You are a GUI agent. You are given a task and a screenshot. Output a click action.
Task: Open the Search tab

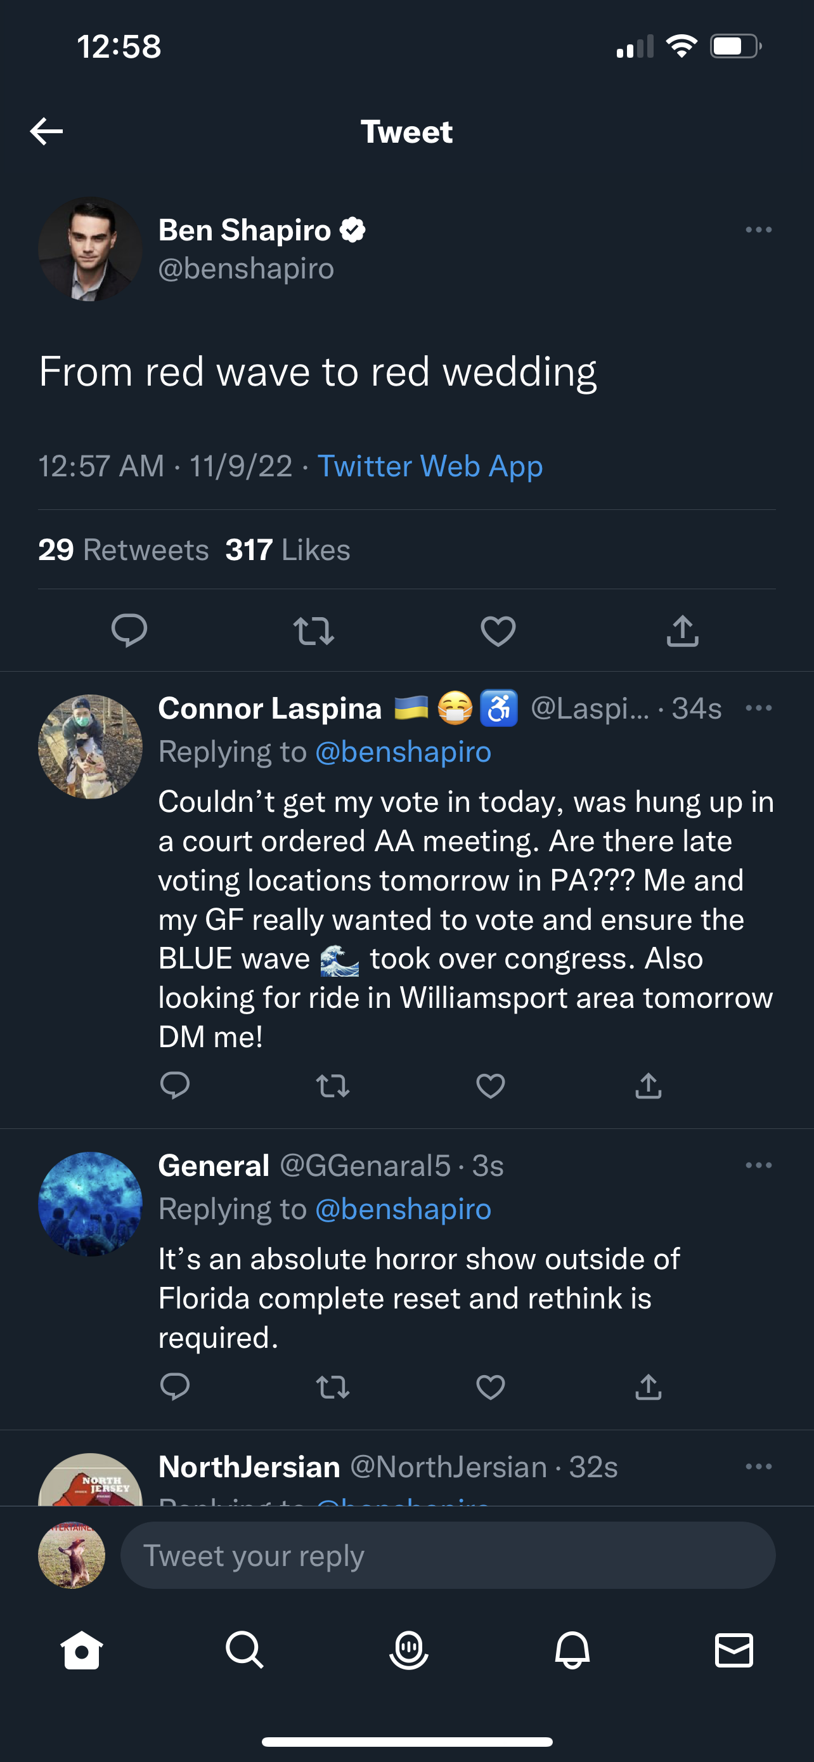244,1650
